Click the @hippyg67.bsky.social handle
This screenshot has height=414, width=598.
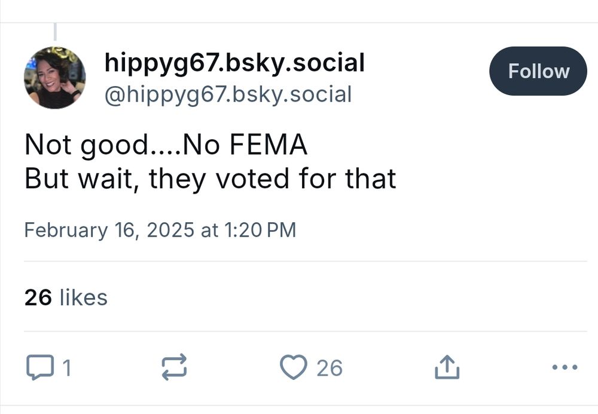pyautogui.click(x=228, y=94)
